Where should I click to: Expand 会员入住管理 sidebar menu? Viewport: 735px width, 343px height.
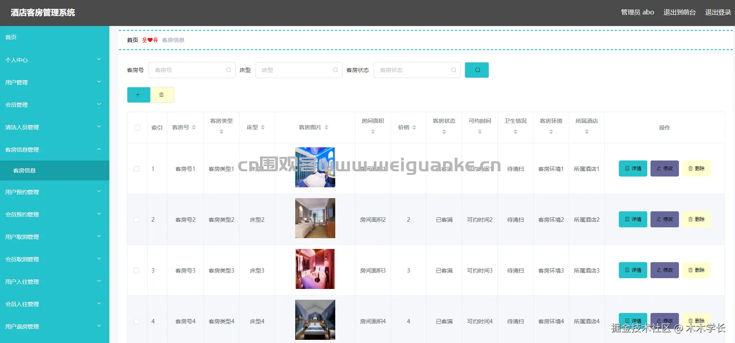[54, 304]
